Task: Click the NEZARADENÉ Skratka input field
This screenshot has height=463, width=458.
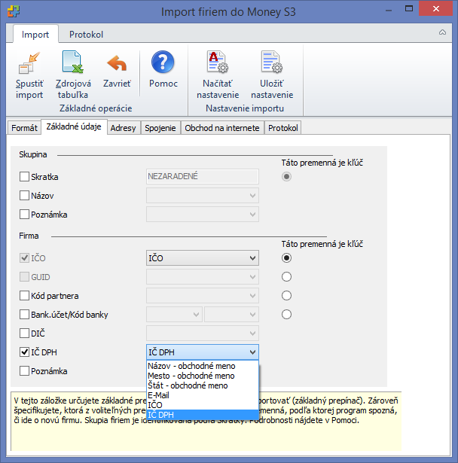Action: point(203,177)
